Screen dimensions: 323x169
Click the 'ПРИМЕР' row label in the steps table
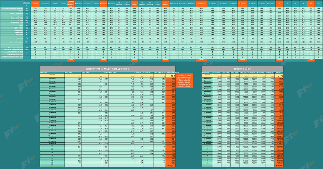207,75
